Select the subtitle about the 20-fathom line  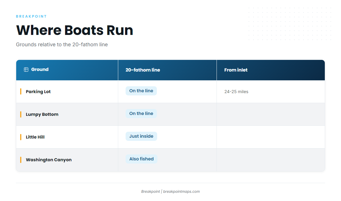62,45
